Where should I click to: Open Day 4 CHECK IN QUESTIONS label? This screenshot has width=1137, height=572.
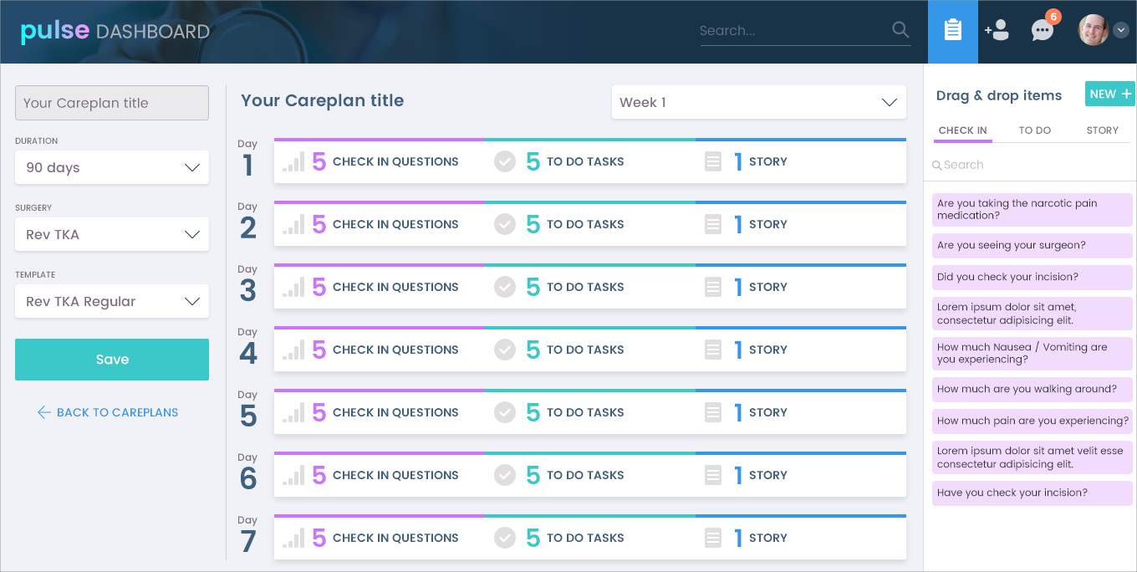point(395,350)
